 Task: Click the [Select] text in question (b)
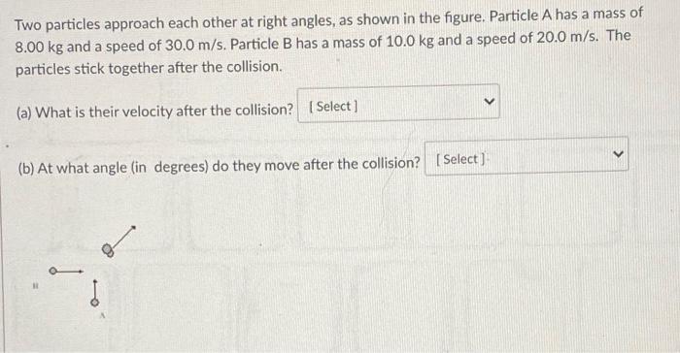click(460, 159)
